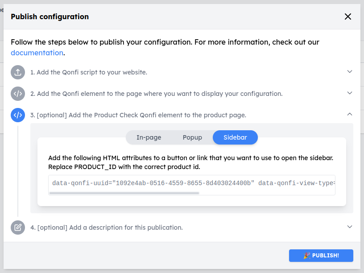Open the documentation link
364x273 pixels.
(x=37, y=53)
